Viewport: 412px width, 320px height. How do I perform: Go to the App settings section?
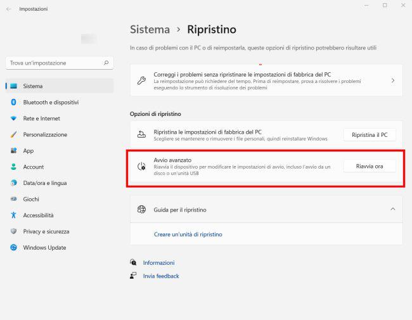[28, 151]
